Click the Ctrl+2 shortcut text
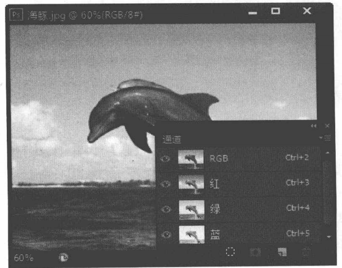 point(297,157)
